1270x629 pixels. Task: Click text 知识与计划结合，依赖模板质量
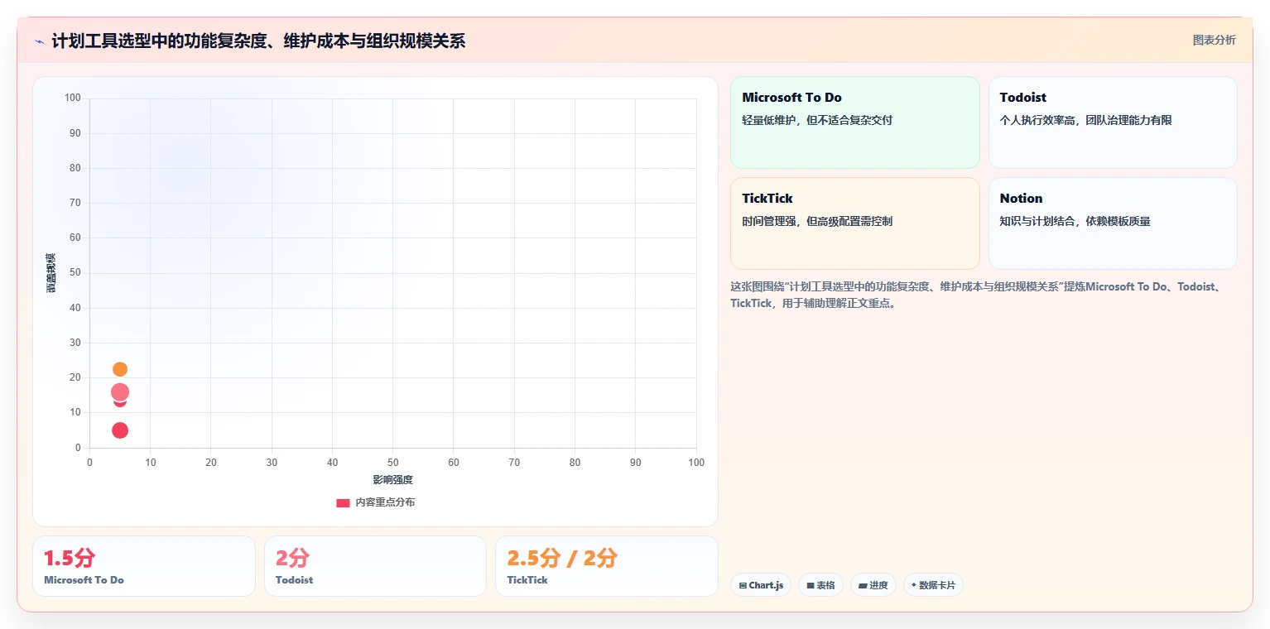click(1075, 221)
